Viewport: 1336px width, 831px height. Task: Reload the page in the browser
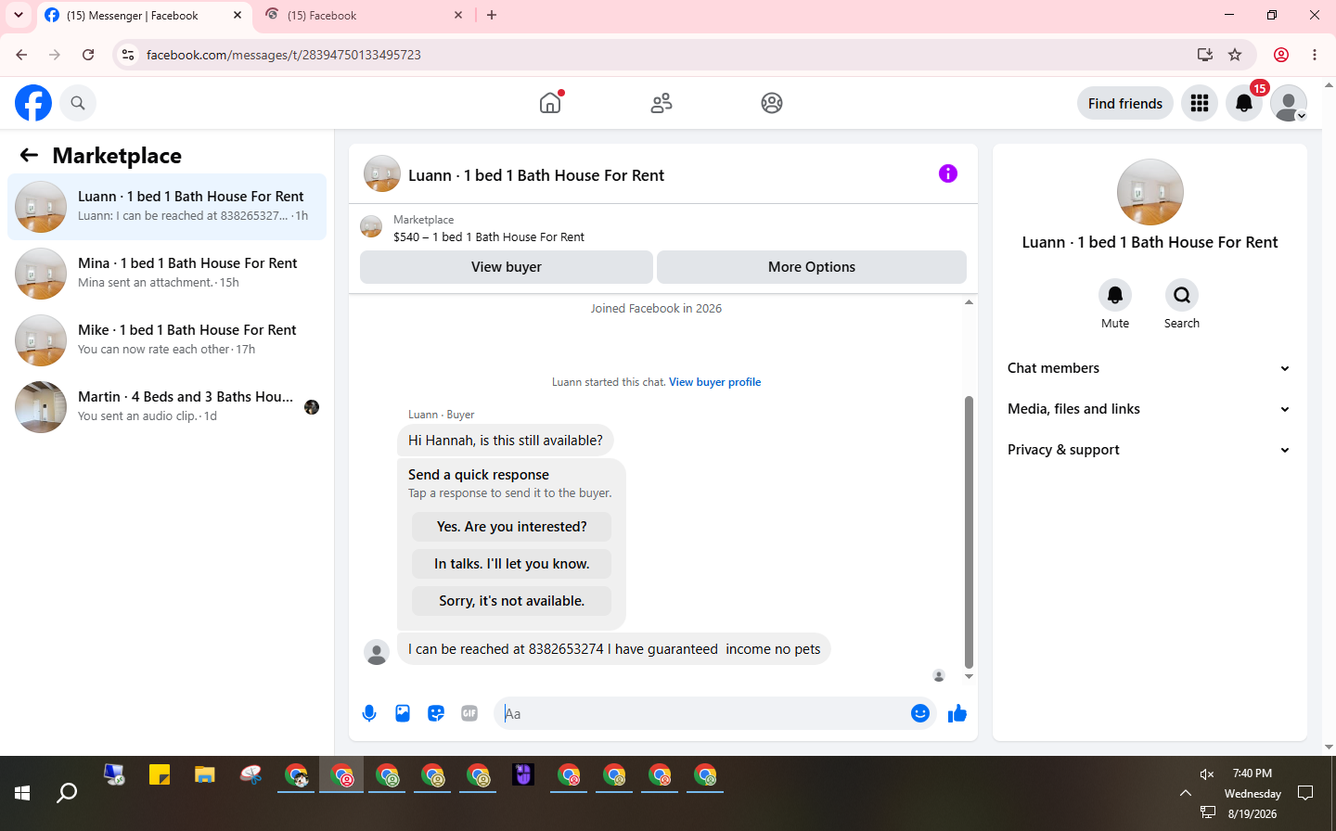[x=88, y=55]
